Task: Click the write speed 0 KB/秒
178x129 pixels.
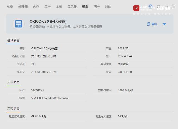Action: click(123, 116)
